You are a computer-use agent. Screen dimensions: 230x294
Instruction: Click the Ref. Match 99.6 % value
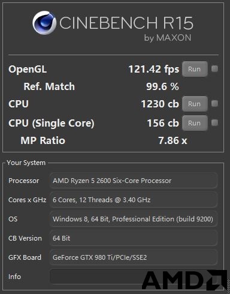(162, 86)
